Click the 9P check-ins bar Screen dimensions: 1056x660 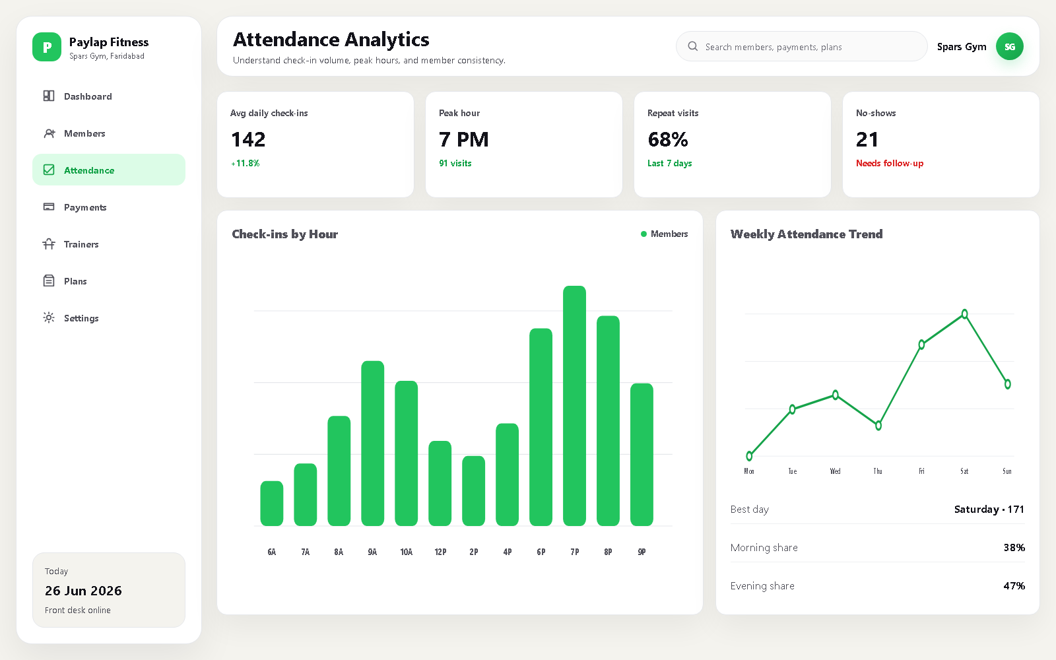coord(642,455)
